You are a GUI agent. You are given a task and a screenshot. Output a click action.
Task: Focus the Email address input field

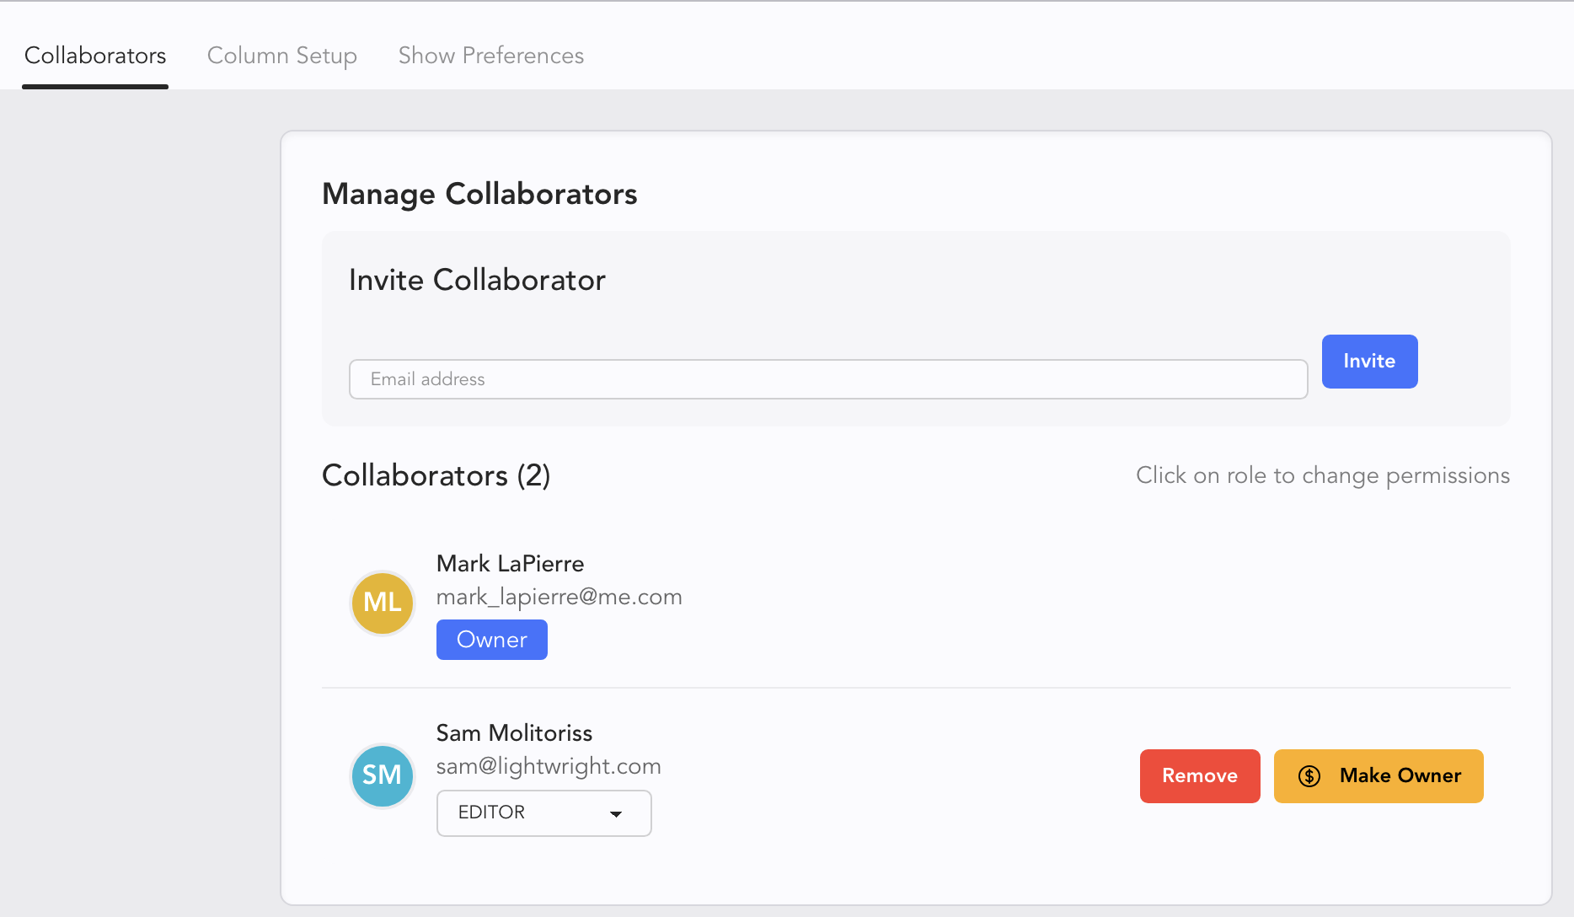coord(827,379)
